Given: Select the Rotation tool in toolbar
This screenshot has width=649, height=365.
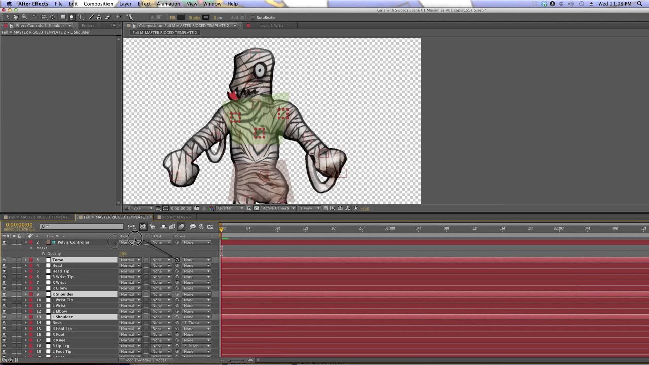Looking at the screenshot, I should 34,17.
